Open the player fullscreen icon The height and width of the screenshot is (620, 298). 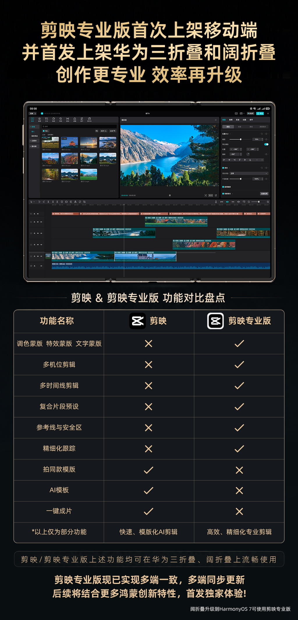(x=216, y=195)
